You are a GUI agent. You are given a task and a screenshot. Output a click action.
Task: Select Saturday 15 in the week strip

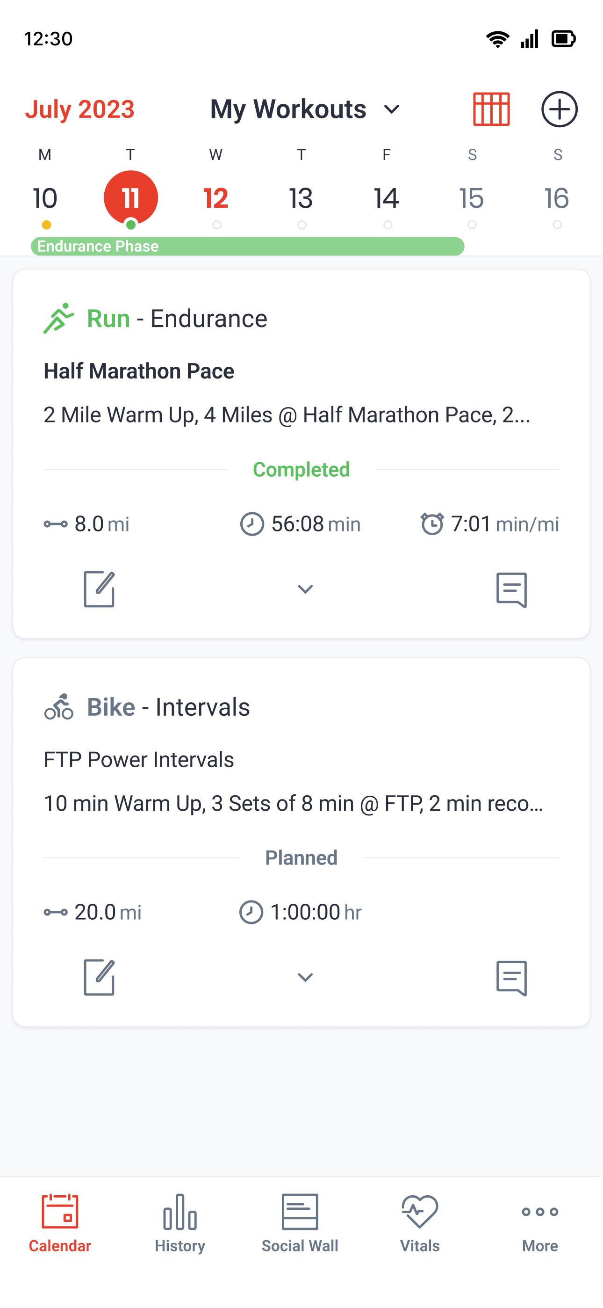point(472,198)
